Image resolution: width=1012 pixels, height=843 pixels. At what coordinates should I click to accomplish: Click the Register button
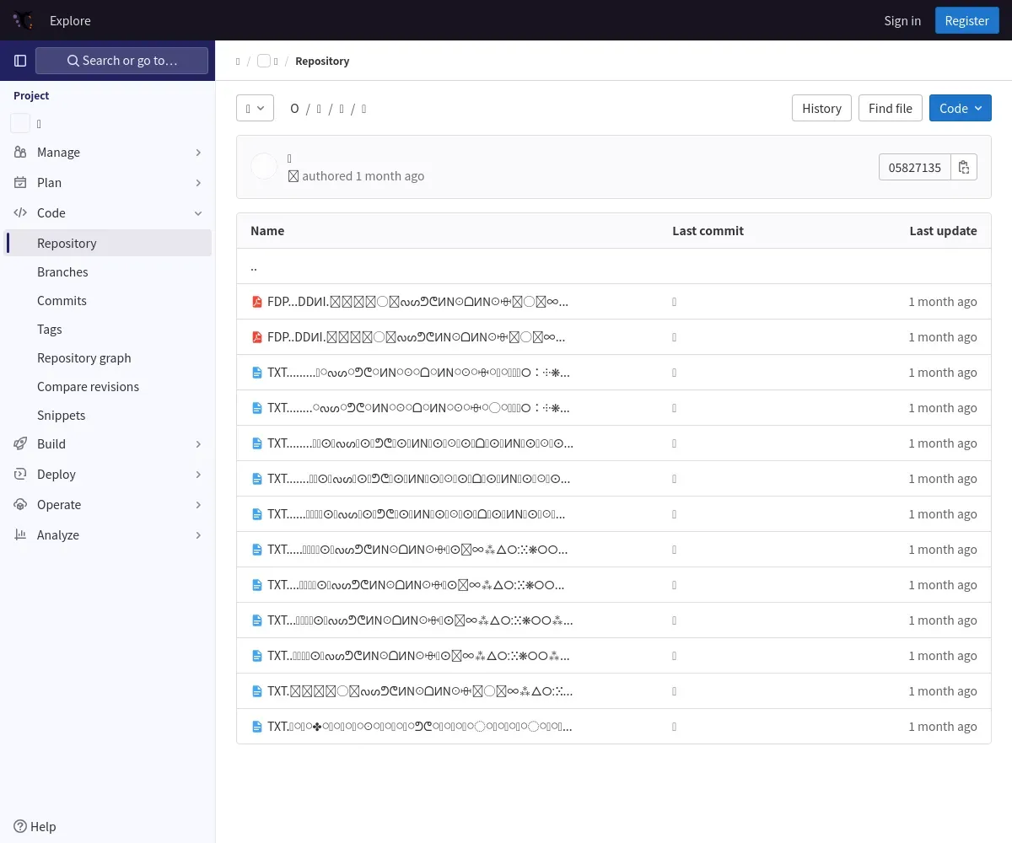(x=966, y=20)
